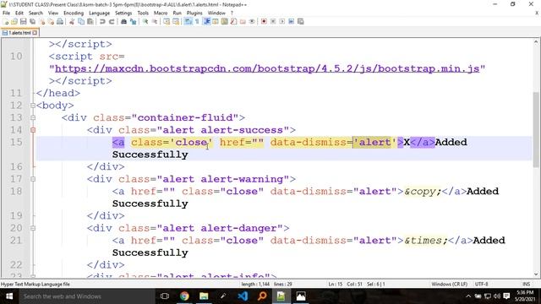
Task: Open the Settings menu
Action: point(123,13)
